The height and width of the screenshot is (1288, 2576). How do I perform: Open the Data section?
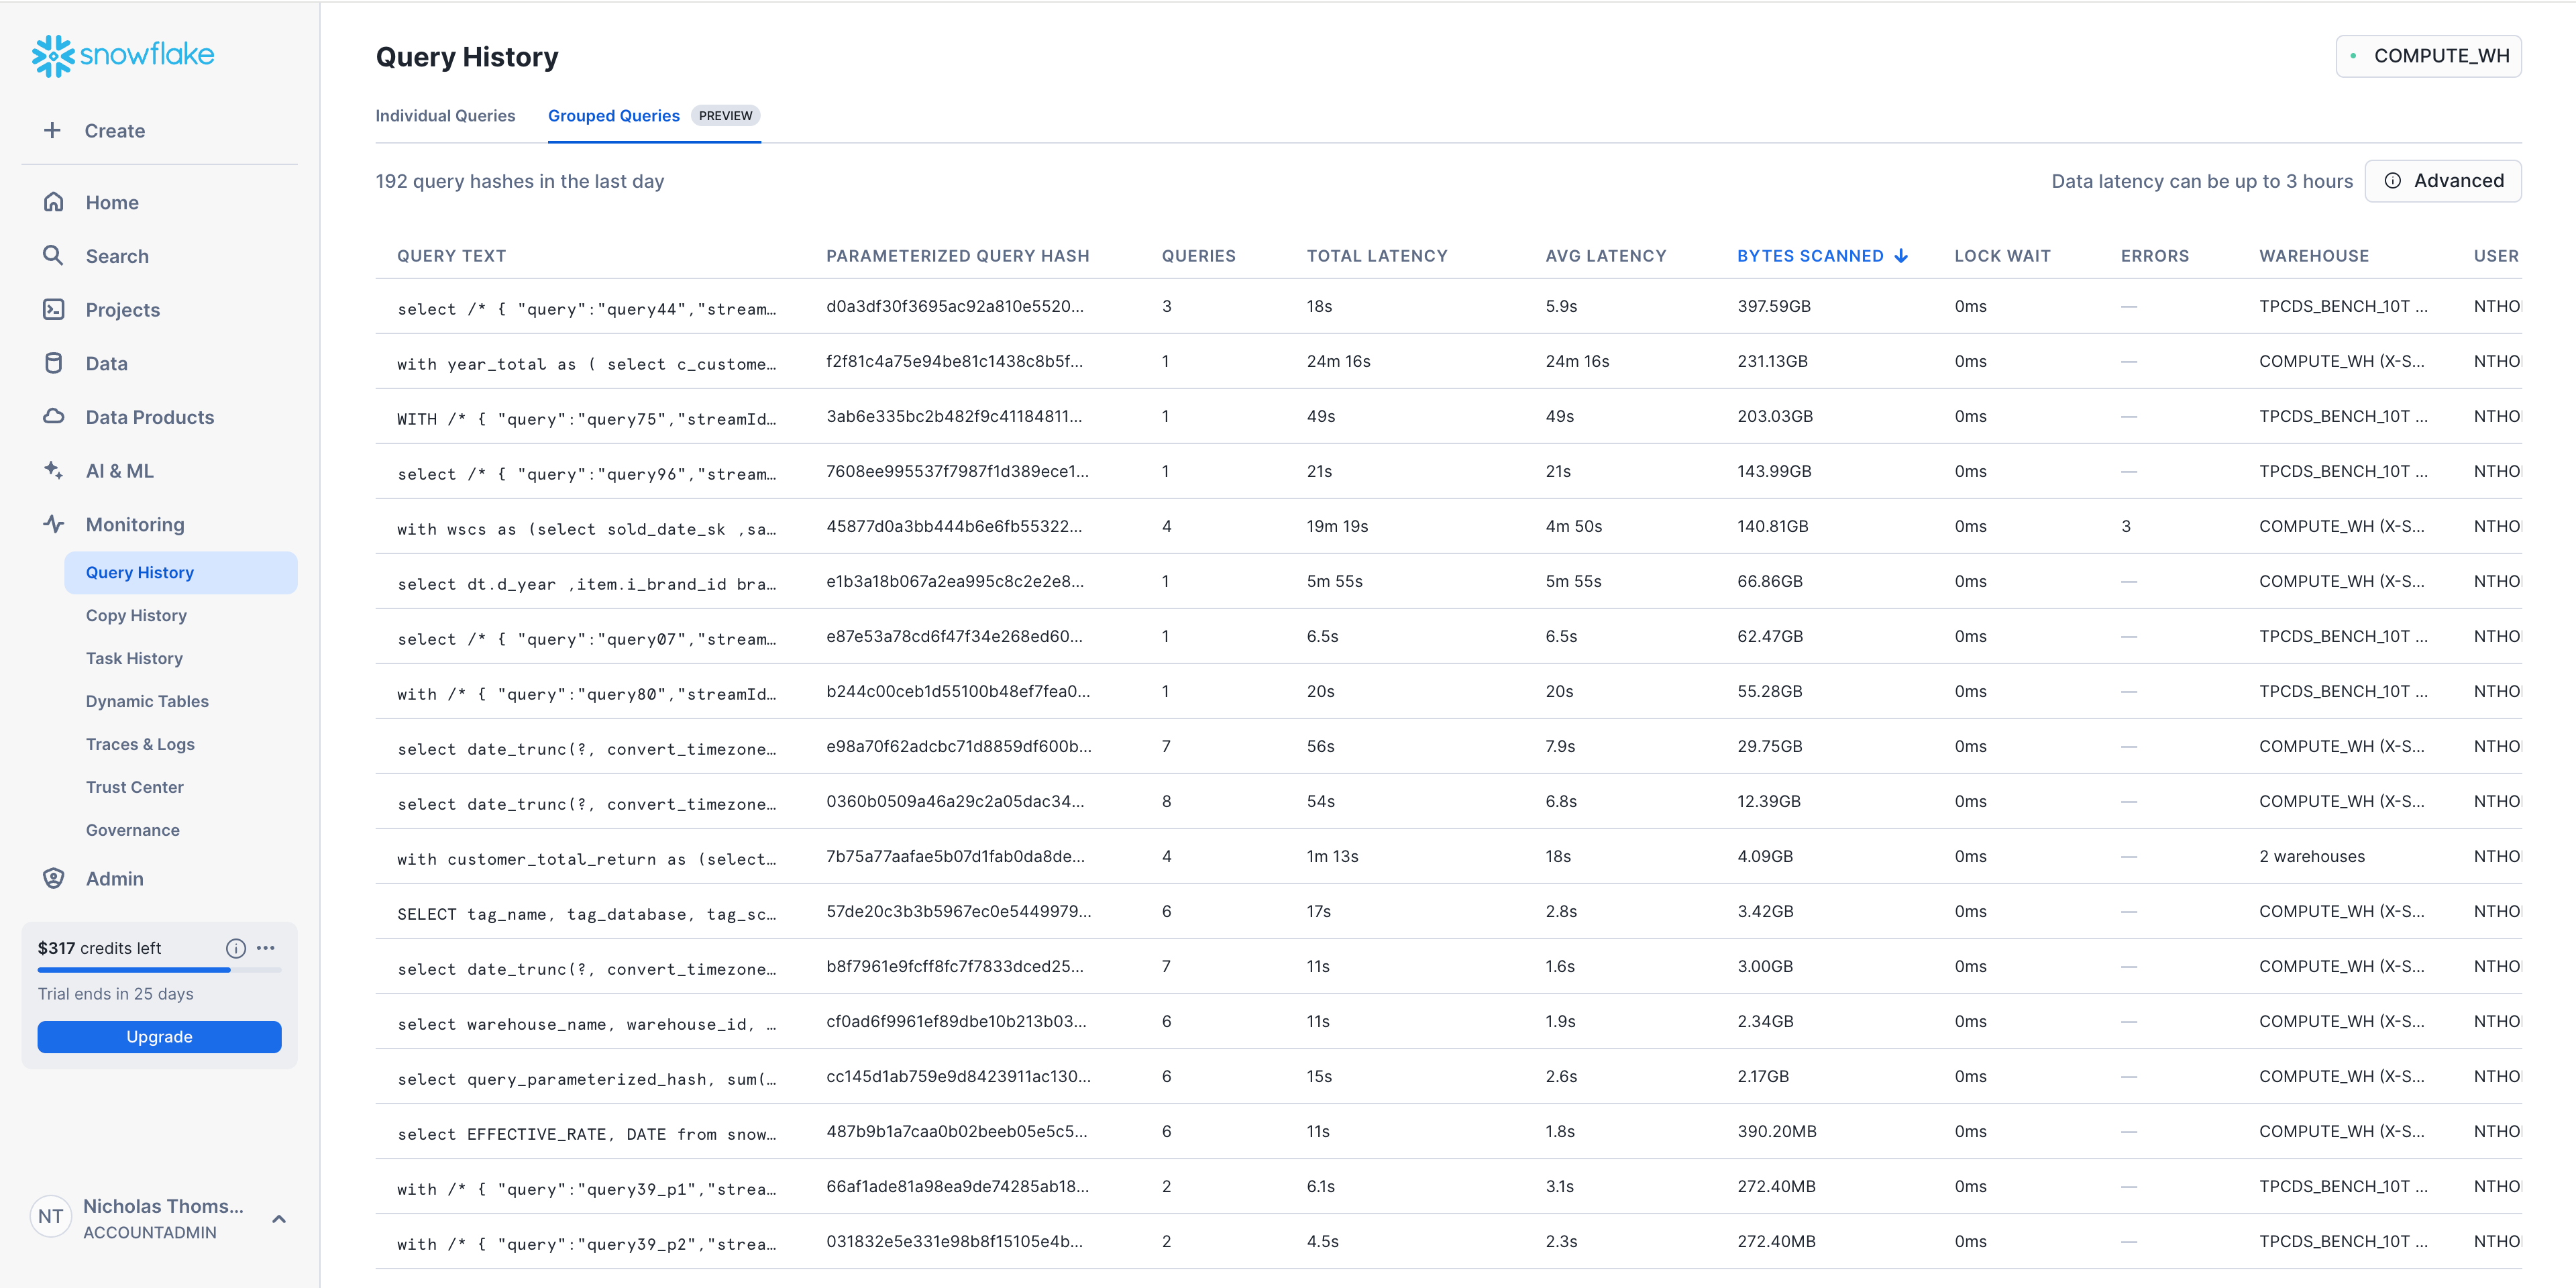click(106, 363)
